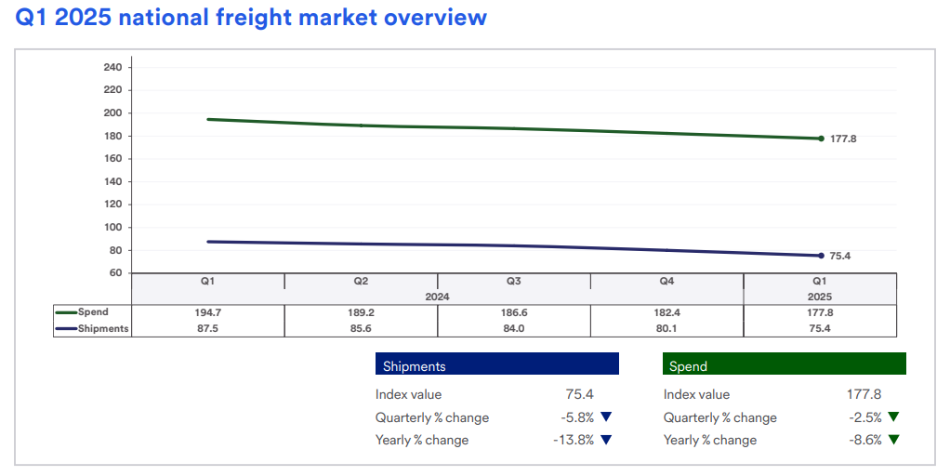Click the 194.7 Spend value cell
The width and height of the screenshot is (950, 476).
click(207, 312)
